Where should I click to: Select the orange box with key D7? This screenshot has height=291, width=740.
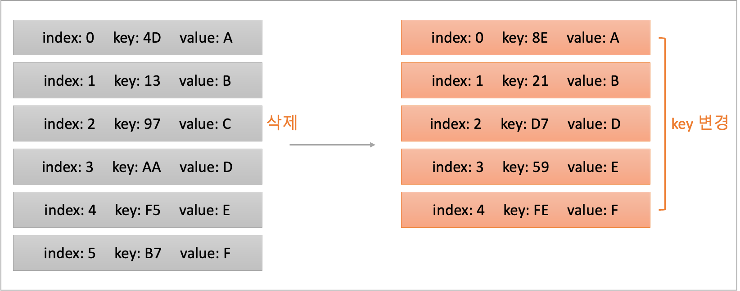tap(526, 124)
